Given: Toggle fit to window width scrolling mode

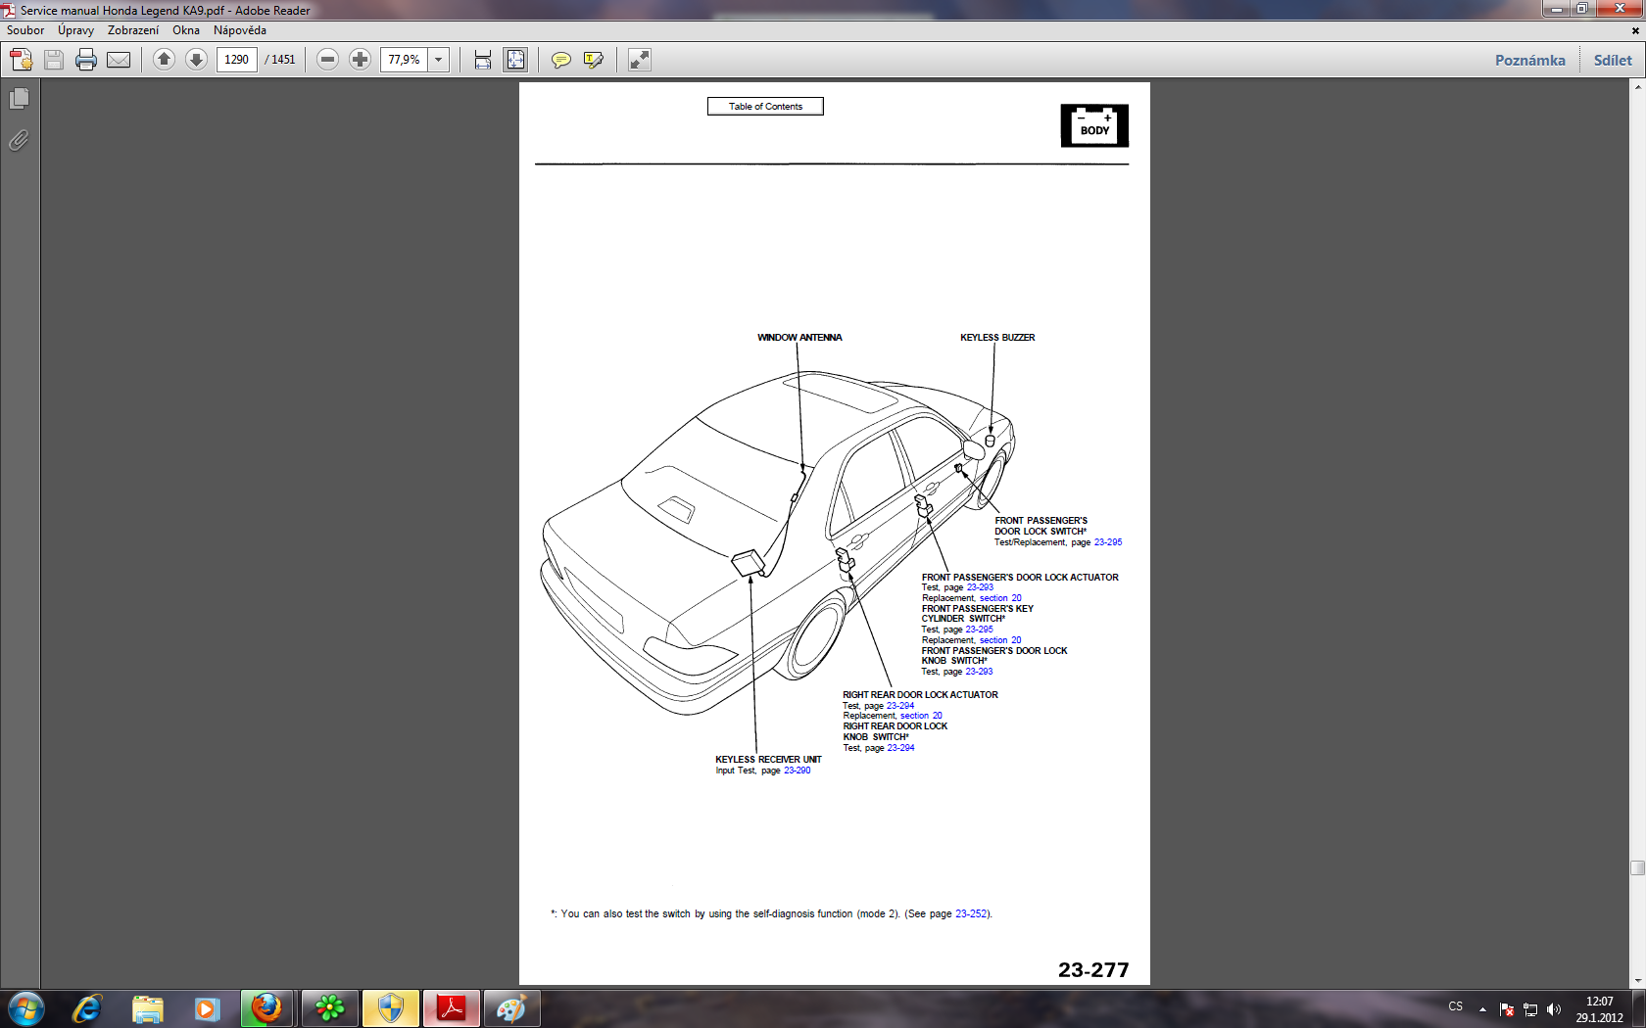Looking at the screenshot, I should pos(483,60).
